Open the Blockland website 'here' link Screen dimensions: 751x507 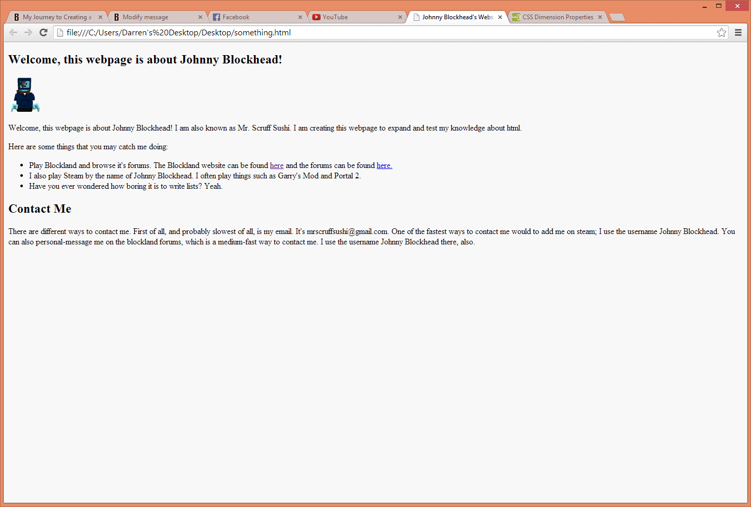coord(277,165)
